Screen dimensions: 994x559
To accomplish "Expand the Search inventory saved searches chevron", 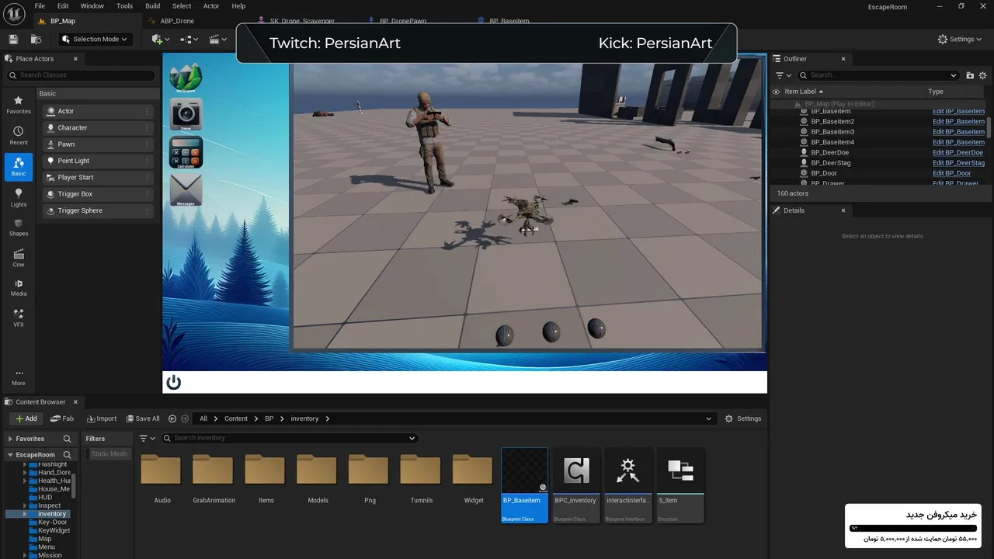I will pyautogui.click(x=412, y=438).
